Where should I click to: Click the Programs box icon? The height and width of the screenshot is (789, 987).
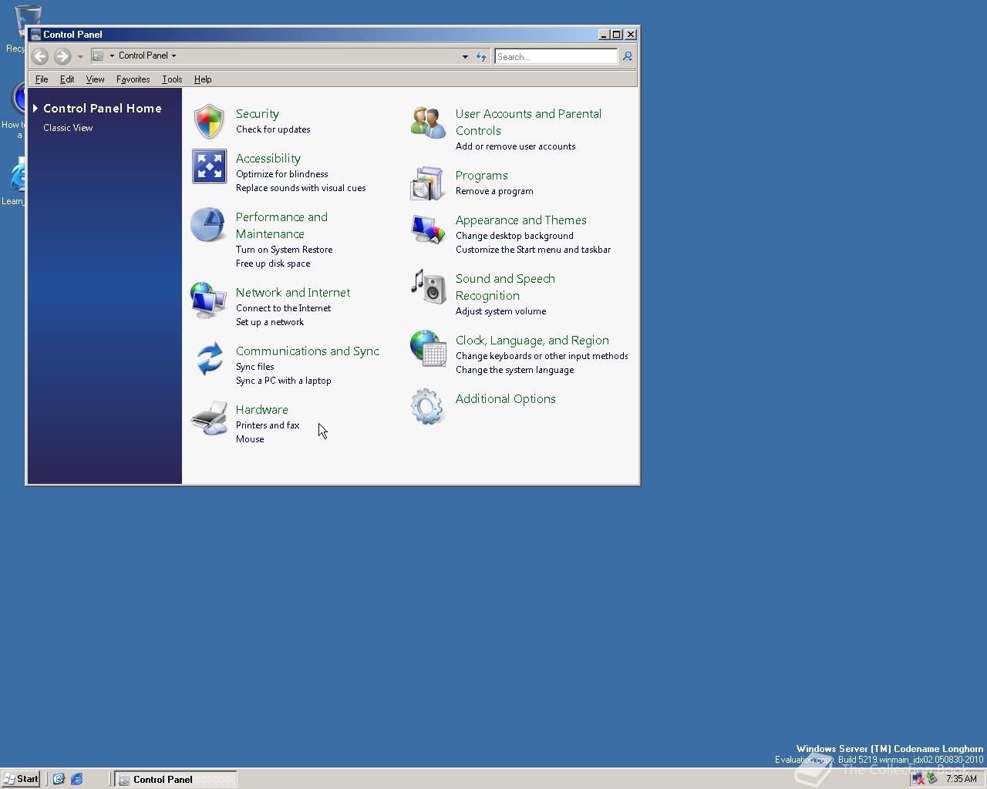(428, 183)
